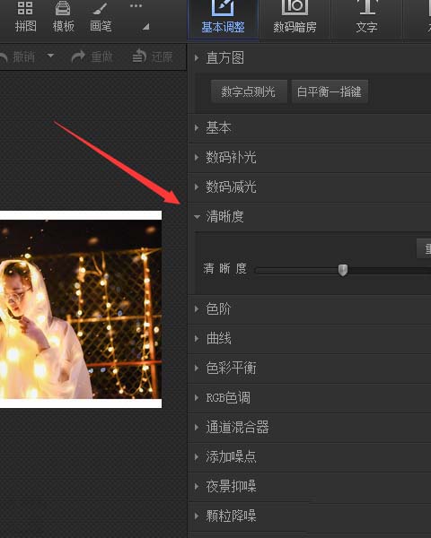431x538 pixels.
Task: Expand the 添加噪点 section
Action: pyautogui.click(x=309, y=456)
